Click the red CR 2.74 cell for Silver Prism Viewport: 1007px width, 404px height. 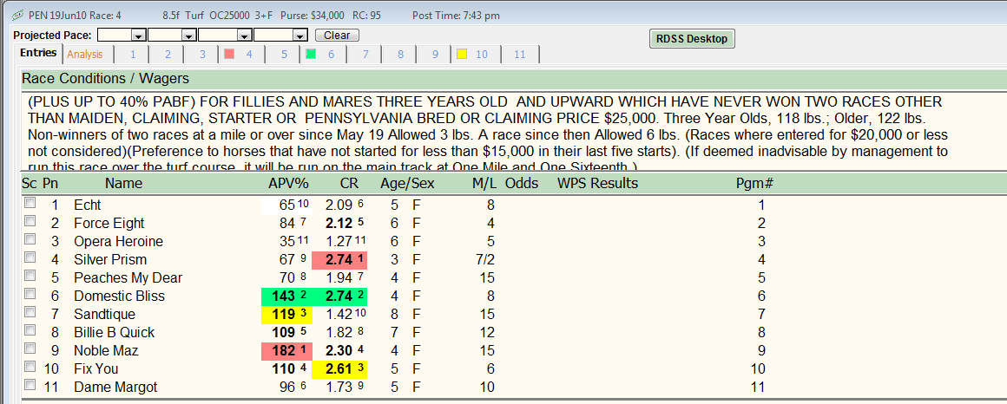(x=340, y=260)
